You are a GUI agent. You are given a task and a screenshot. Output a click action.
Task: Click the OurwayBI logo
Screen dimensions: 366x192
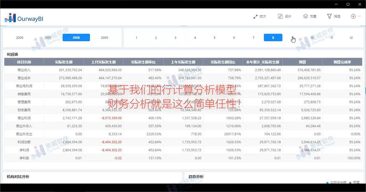pyautogui.click(x=23, y=18)
